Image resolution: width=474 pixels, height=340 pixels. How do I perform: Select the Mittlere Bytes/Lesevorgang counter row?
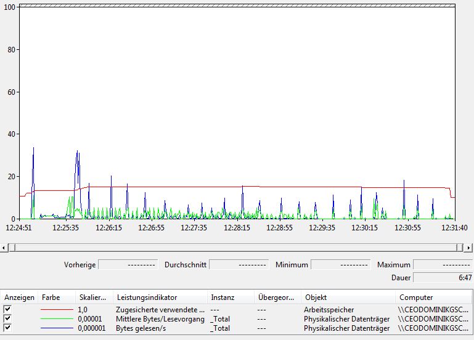[x=237, y=319]
